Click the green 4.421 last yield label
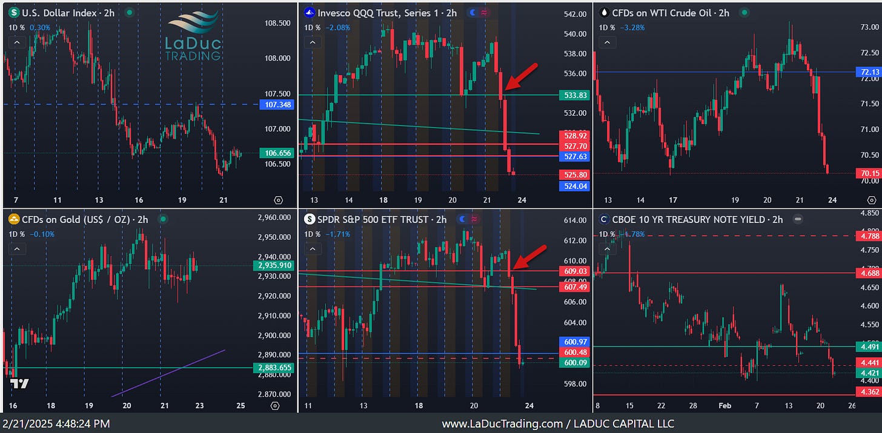The image size is (882, 433). (867, 373)
